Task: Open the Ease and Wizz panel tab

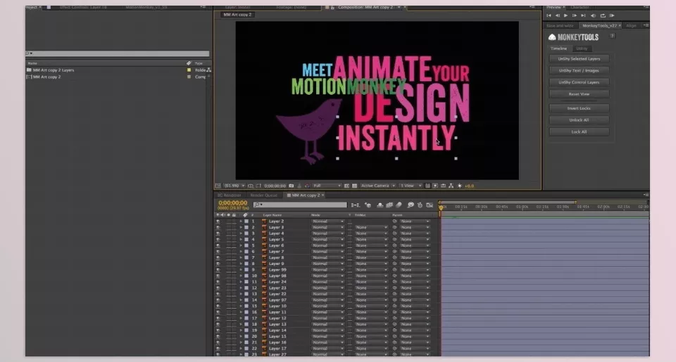Action: click(560, 26)
